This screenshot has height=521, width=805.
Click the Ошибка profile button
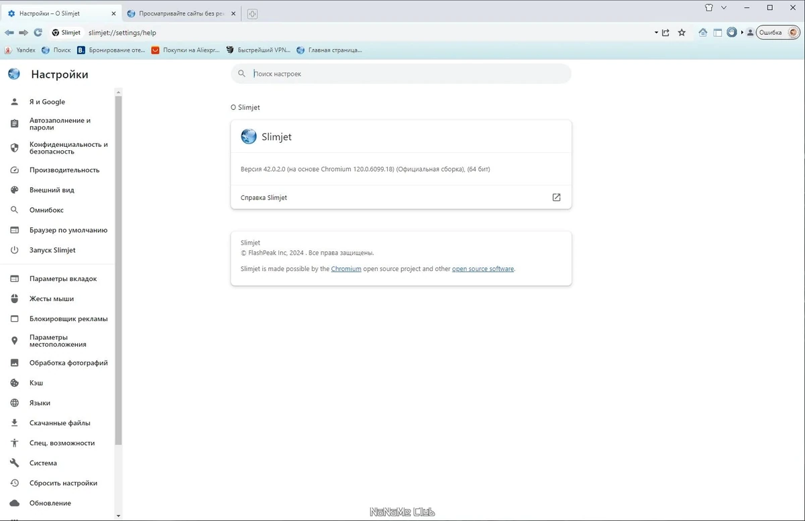tap(778, 32)
